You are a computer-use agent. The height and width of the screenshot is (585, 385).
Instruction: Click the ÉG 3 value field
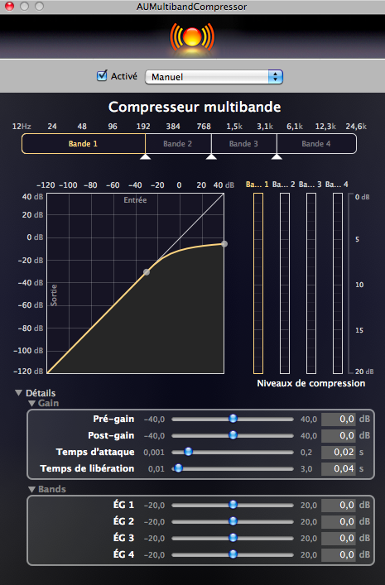coord(339,538)
